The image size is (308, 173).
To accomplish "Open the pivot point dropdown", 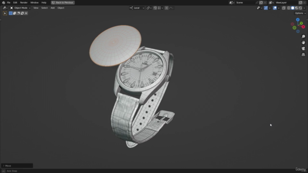I will pyautogui.click(x=149, y=8).
